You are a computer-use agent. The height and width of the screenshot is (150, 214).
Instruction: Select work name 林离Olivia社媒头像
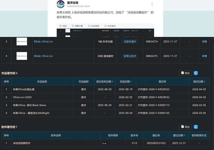(24, 89)
